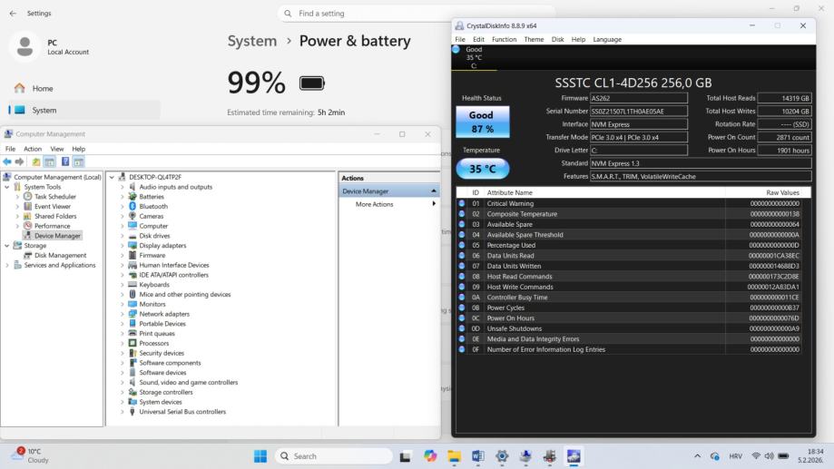834x469 pixels.
Task: Open Settings gear icon in taskbar
Action: tap(502, 456)
